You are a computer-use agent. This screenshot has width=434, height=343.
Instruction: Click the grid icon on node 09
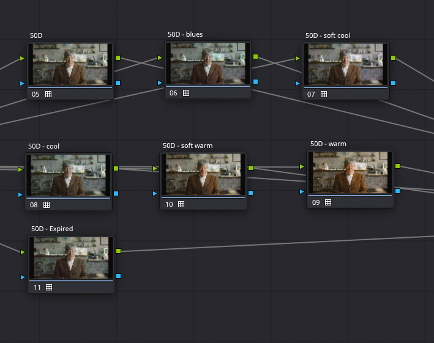coord(328,202)
